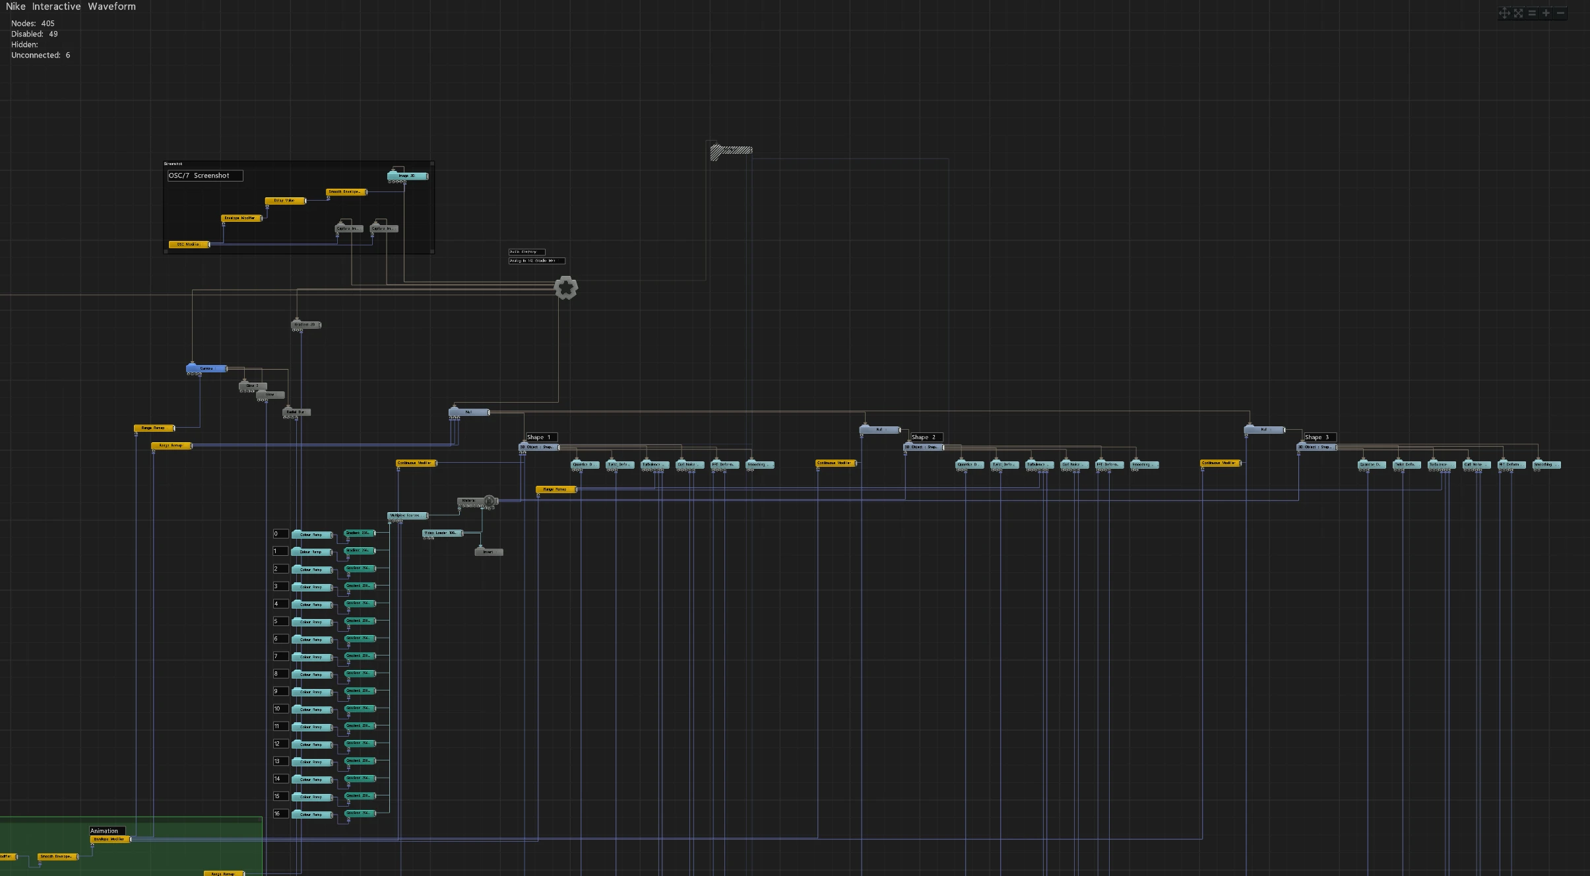Viewport: 1590px width, 876px height.
Task: Select the Shape 1 label
Action: coord(542,437)
